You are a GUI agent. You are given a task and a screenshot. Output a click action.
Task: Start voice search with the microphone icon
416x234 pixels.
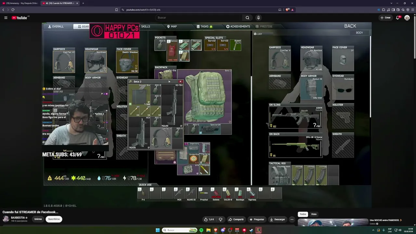click(258, 18)
